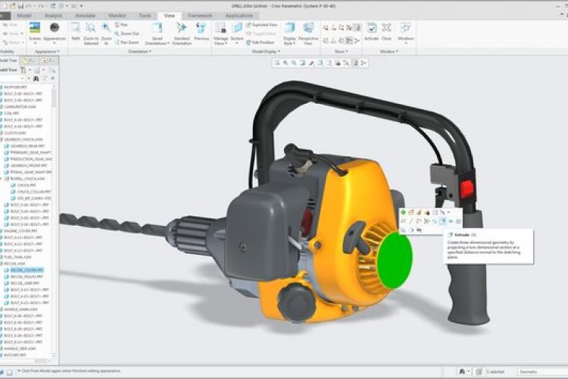This screenshot has width=568, height=379.
Task: Click the Display Style icon
Action: point(289,28)
